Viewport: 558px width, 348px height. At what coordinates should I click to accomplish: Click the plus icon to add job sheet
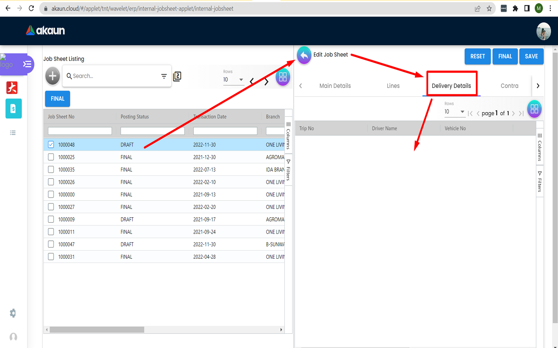point(53,76)
